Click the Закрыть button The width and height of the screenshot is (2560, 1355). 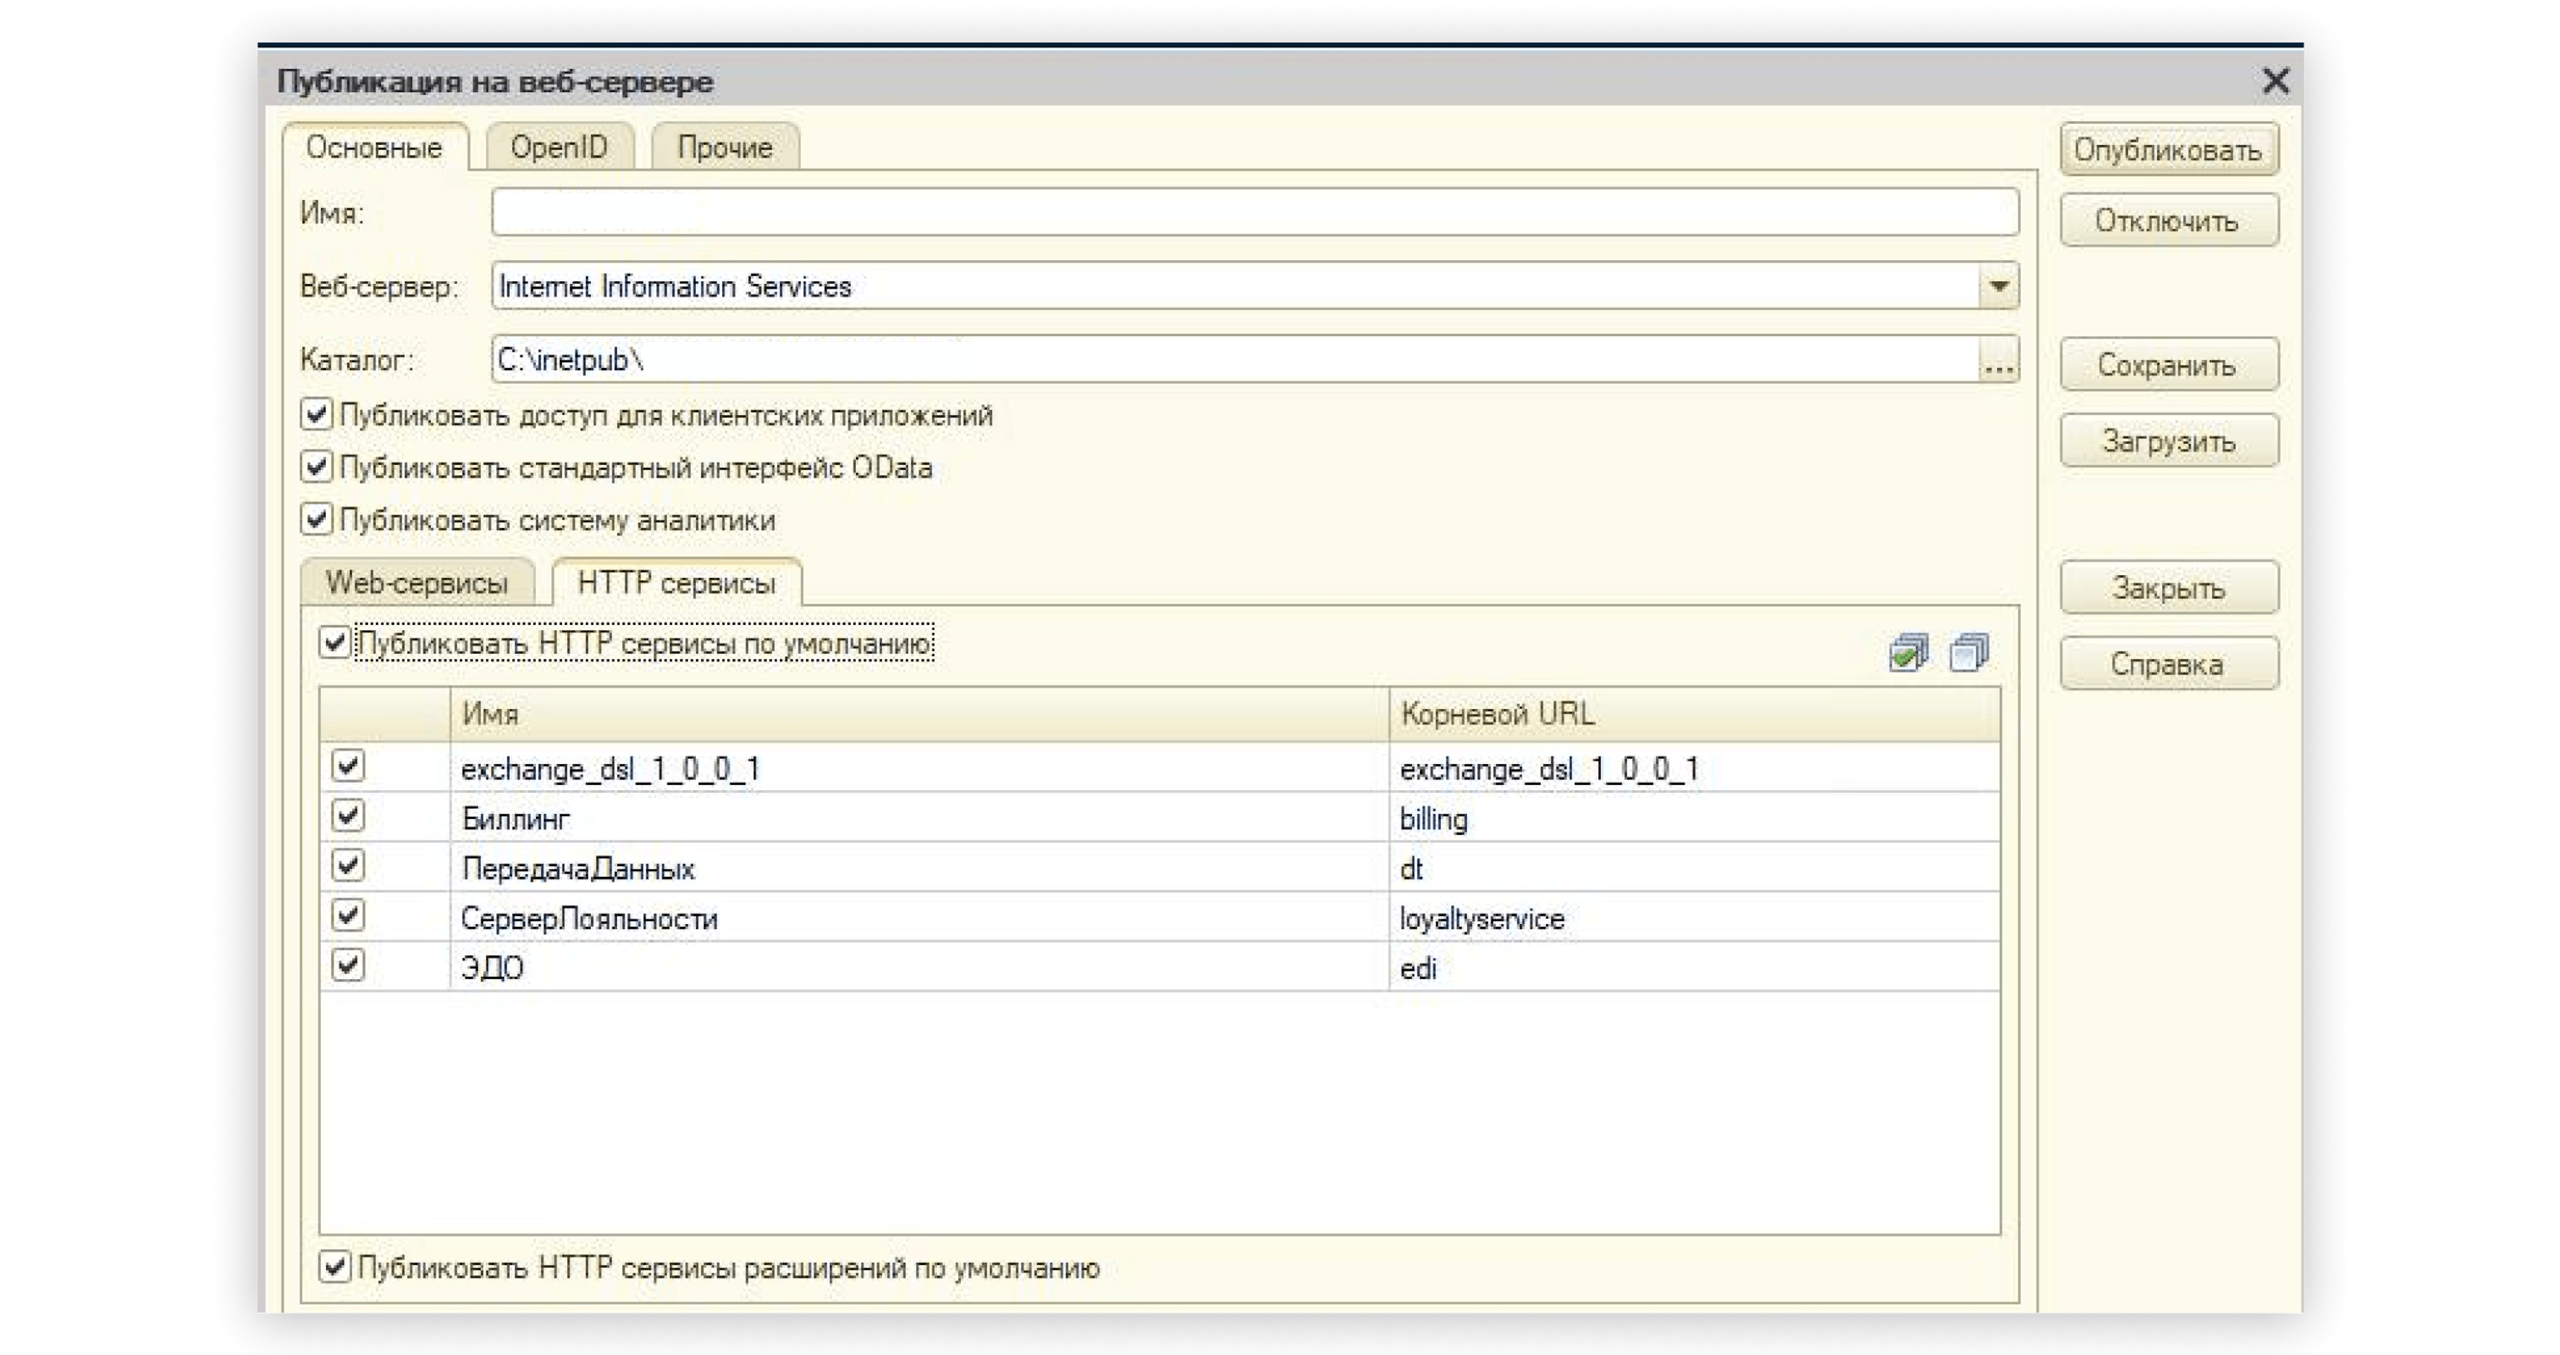click(2169, 587)
